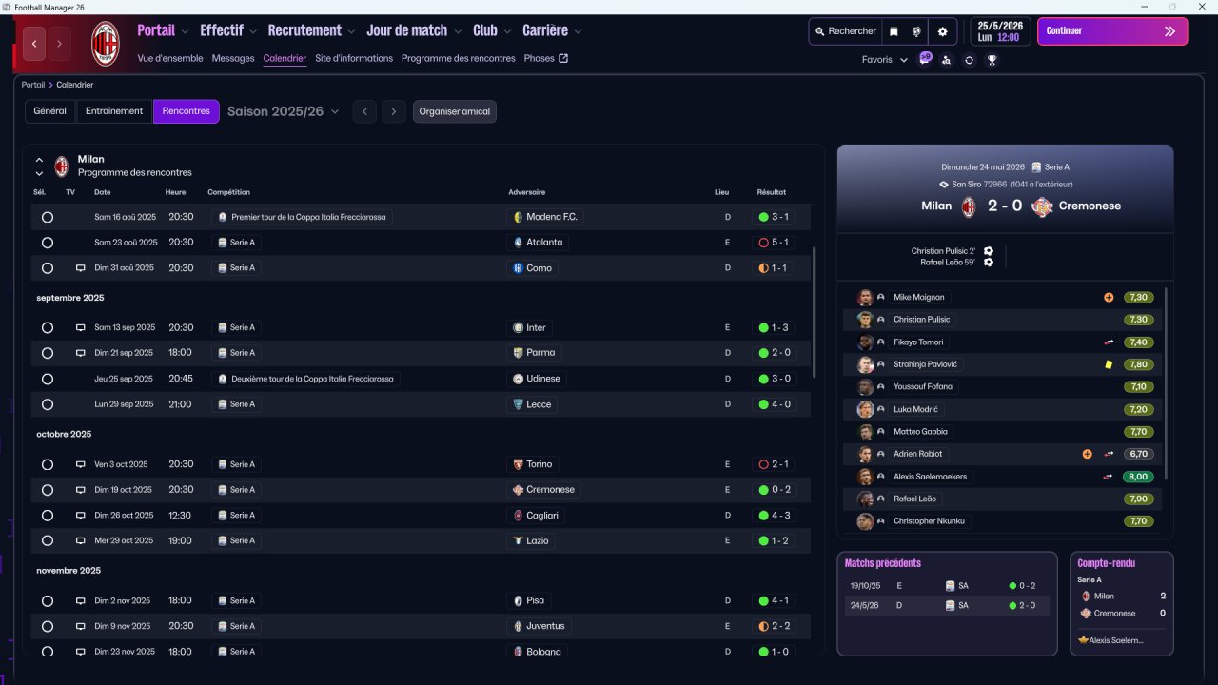Click the Rechercher search button
Screen dimensions: 1218x685
(845, 31)
